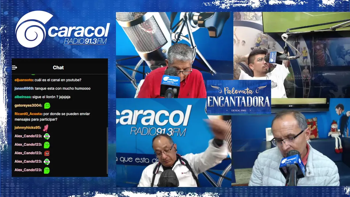Click the Chat panel title
Screen dimensions: 350x197
coord(58,68)
